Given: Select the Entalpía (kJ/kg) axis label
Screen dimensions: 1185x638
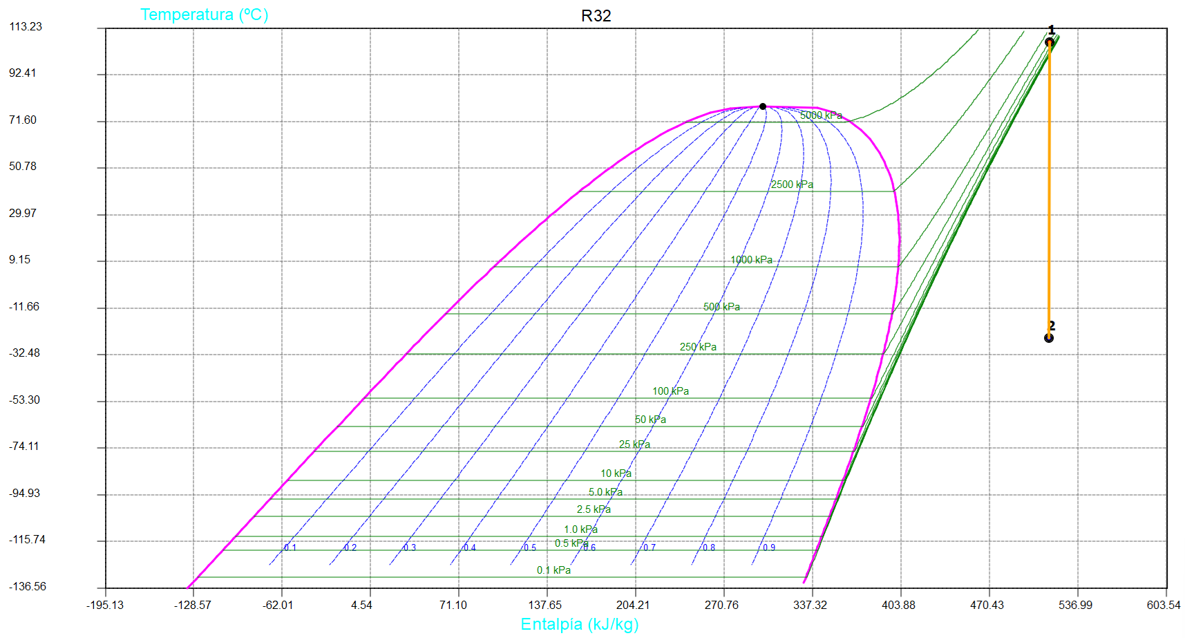Looking at the screenshot, I should 579,624.
